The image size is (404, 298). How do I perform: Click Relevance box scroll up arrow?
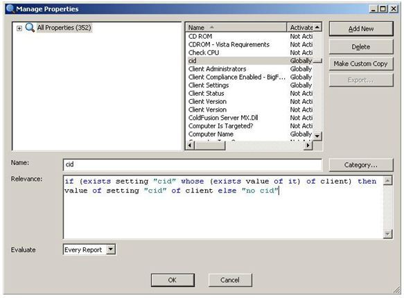387,181
